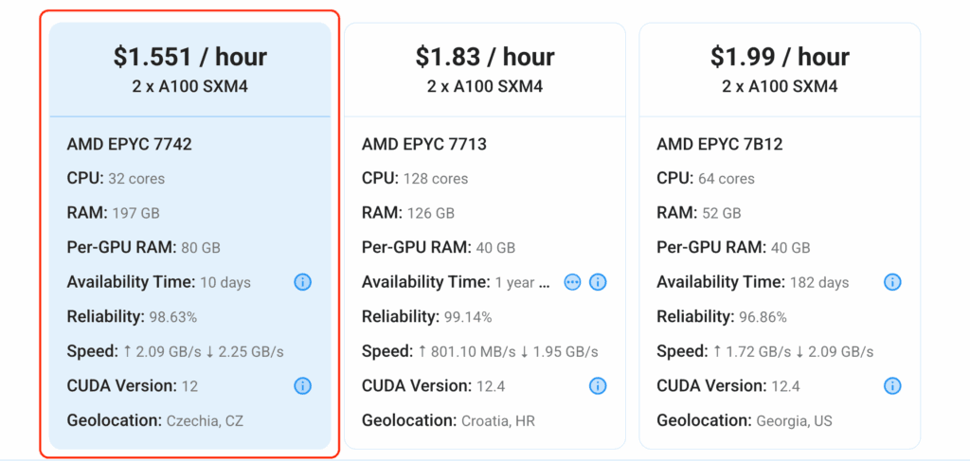Click Per-GPU RAM 80 GB row

click(144, 248)
